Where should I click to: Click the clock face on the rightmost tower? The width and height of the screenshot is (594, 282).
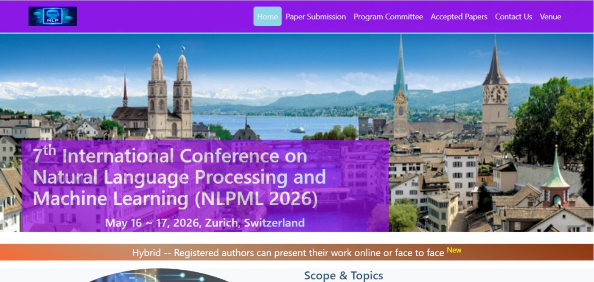pyautogui.click(x=495, y=94)
